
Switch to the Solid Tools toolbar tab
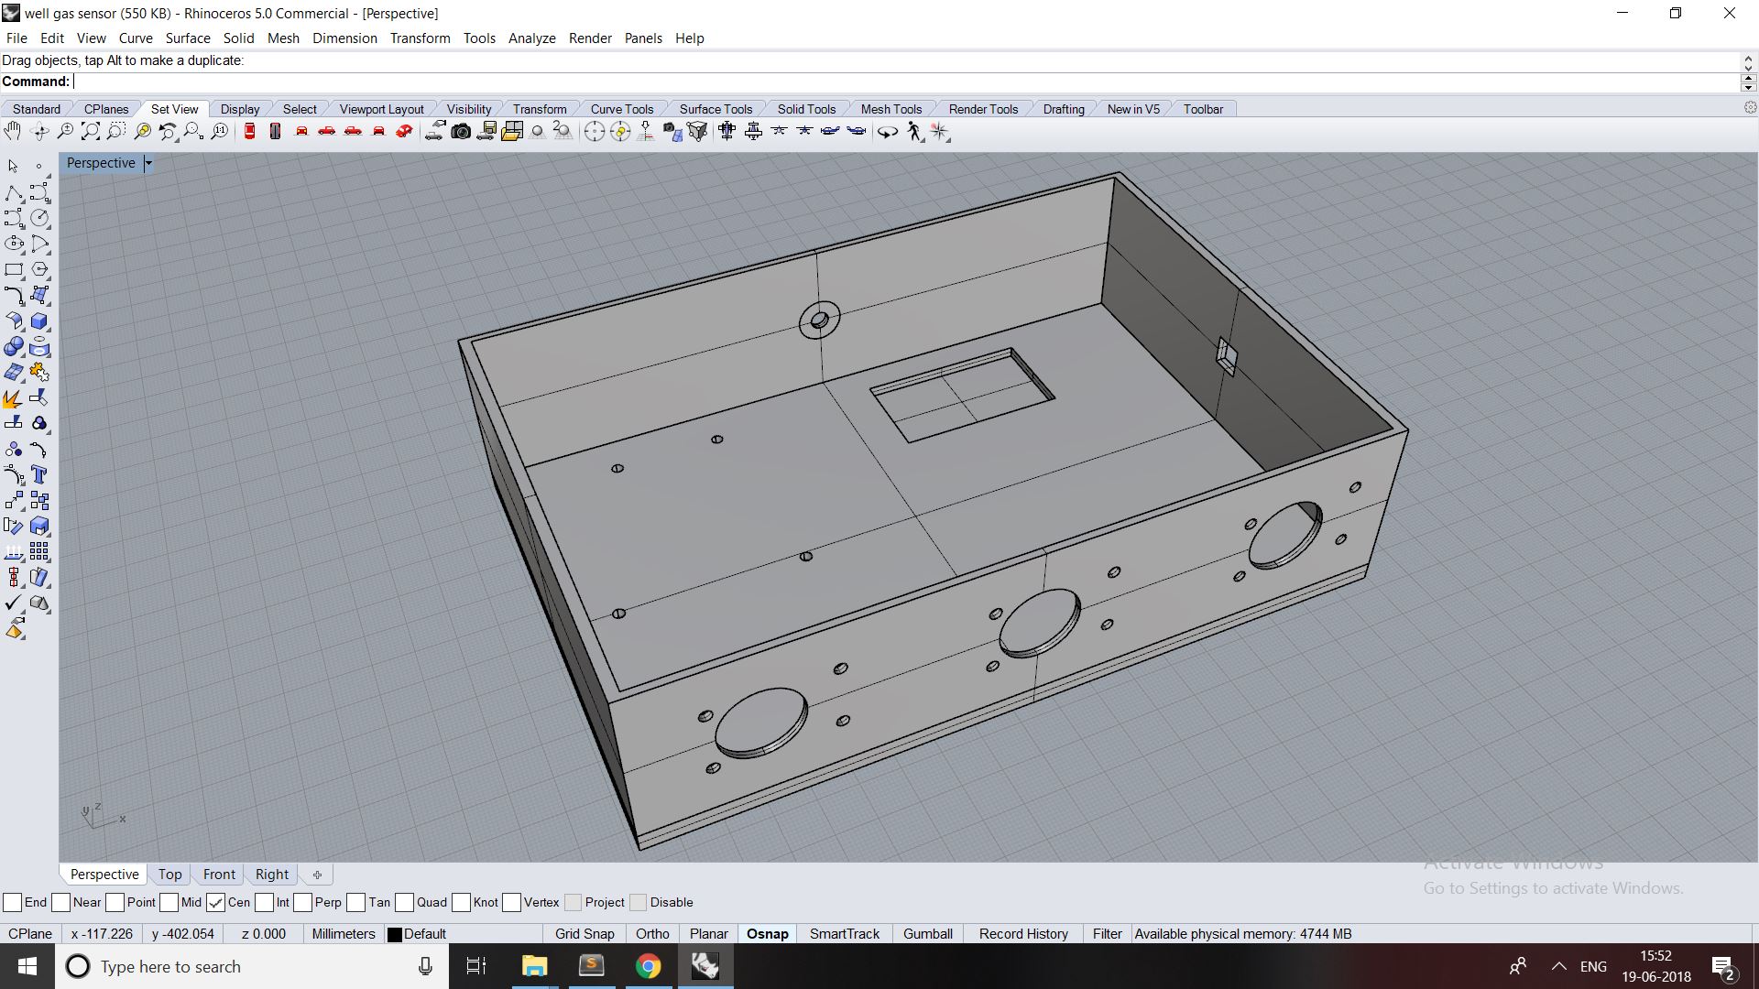[x=806, y=109]
